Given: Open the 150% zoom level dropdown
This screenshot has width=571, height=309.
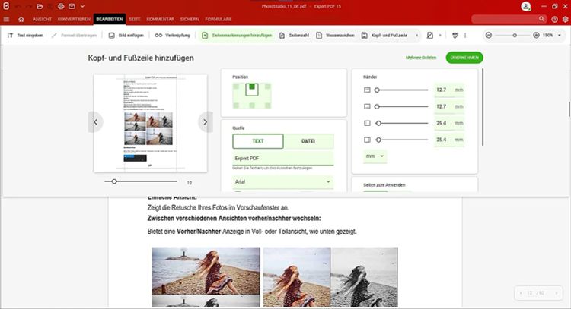Looking at the screenshot, I should click(x=552, y=35).
